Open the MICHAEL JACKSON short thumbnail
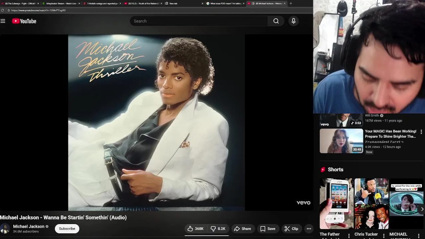Screen dimensions: 425x239 (x=406, y=203)
